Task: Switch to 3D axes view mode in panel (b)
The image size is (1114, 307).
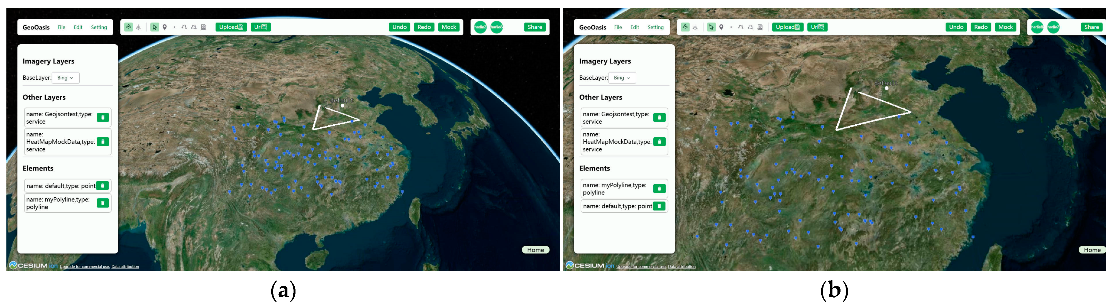Action: click(x=695, y=27)
